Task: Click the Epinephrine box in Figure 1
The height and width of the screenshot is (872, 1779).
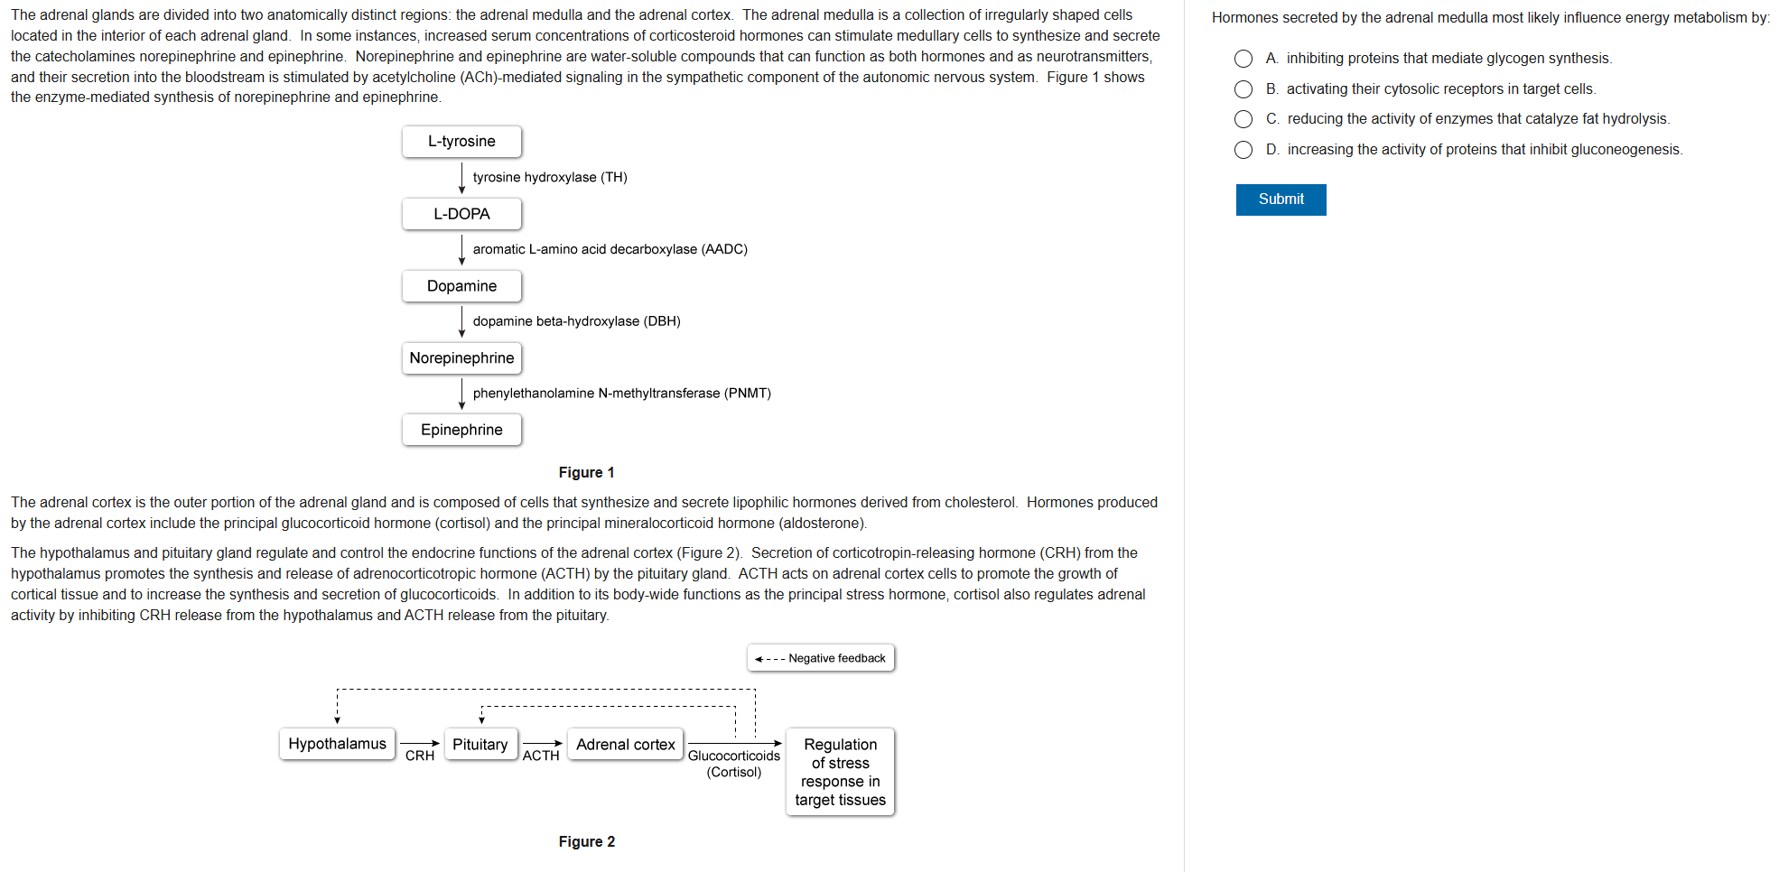Action: pyautogui.click(x=461, y=430)
